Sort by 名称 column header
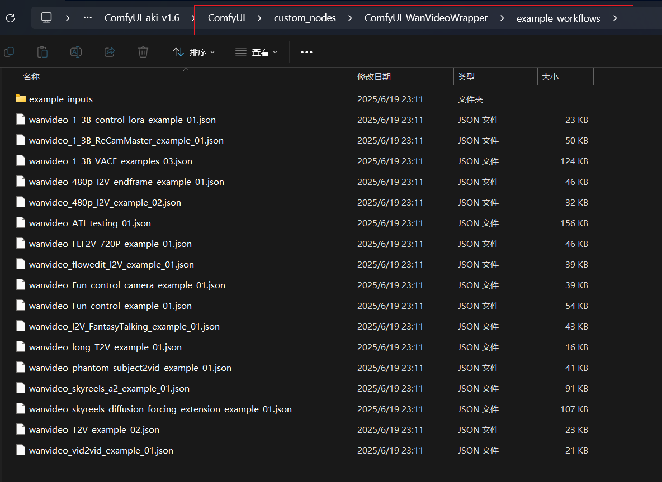The width and height of the screenshot is (662, 482). (31, 77)
